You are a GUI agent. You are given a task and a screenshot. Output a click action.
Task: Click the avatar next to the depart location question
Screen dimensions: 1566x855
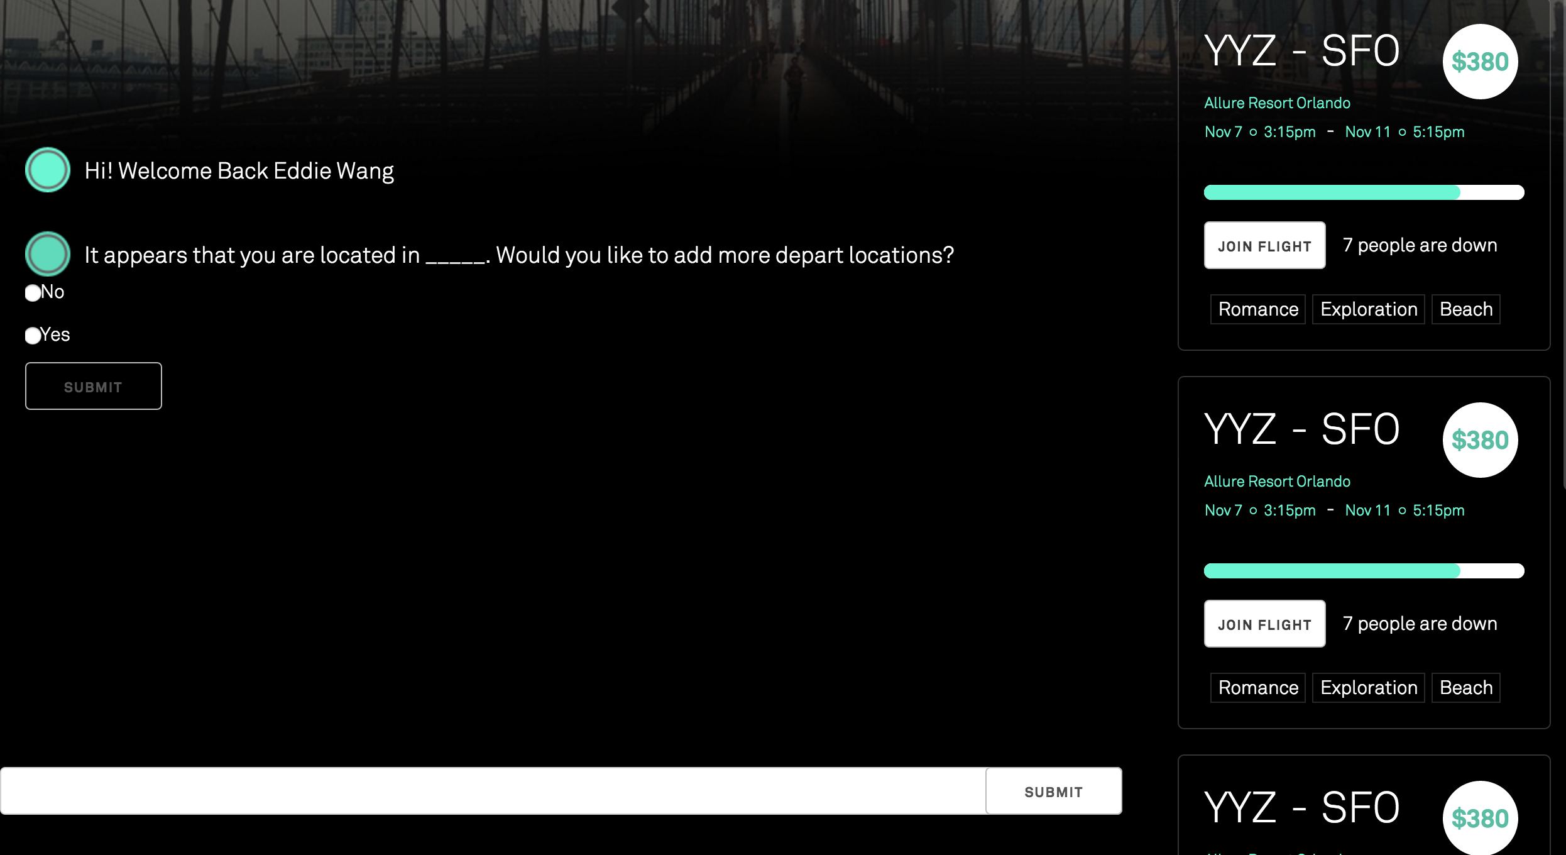[47, 254]
